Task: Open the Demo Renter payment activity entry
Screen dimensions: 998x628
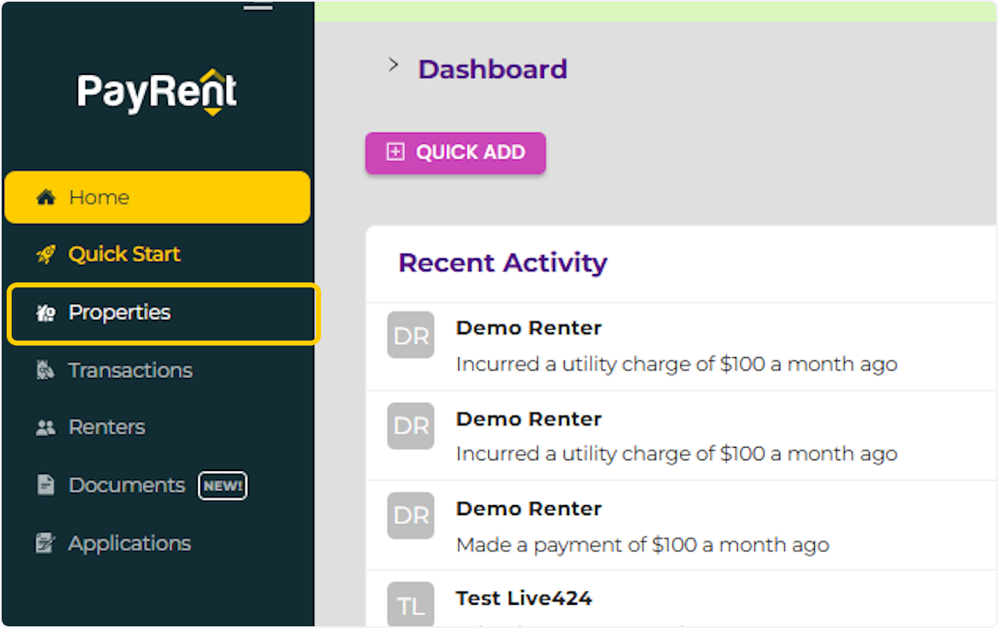Action: point(642,527)
